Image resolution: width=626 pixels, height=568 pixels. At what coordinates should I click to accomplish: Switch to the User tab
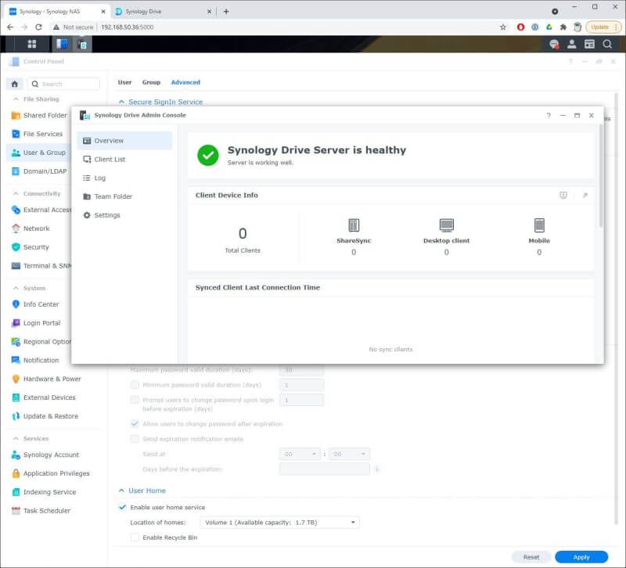click(x=124, y=82)
